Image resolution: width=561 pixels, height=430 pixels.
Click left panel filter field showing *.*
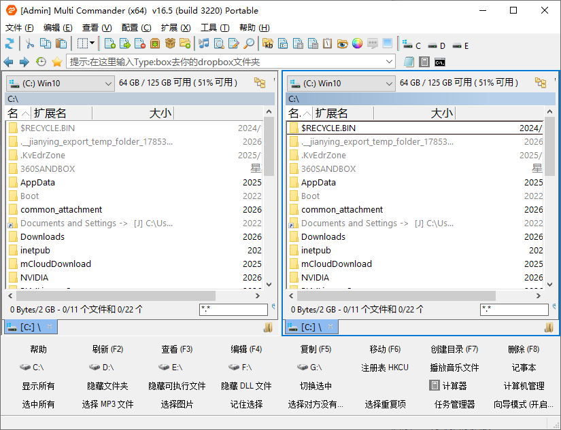[233, 309]
